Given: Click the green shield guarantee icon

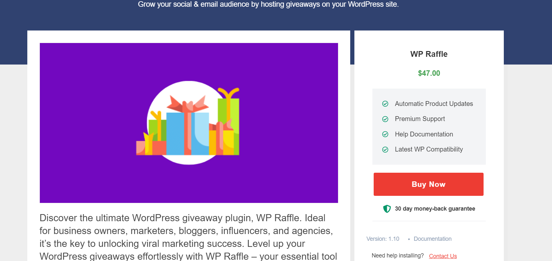Looking at the screenshot, I should click(x=387, y=209).
